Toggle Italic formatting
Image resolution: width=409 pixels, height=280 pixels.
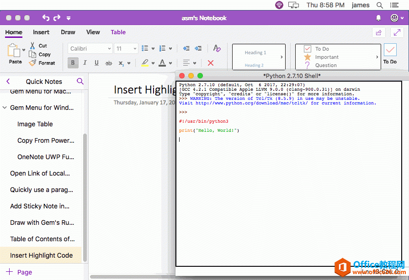point(85,63)
